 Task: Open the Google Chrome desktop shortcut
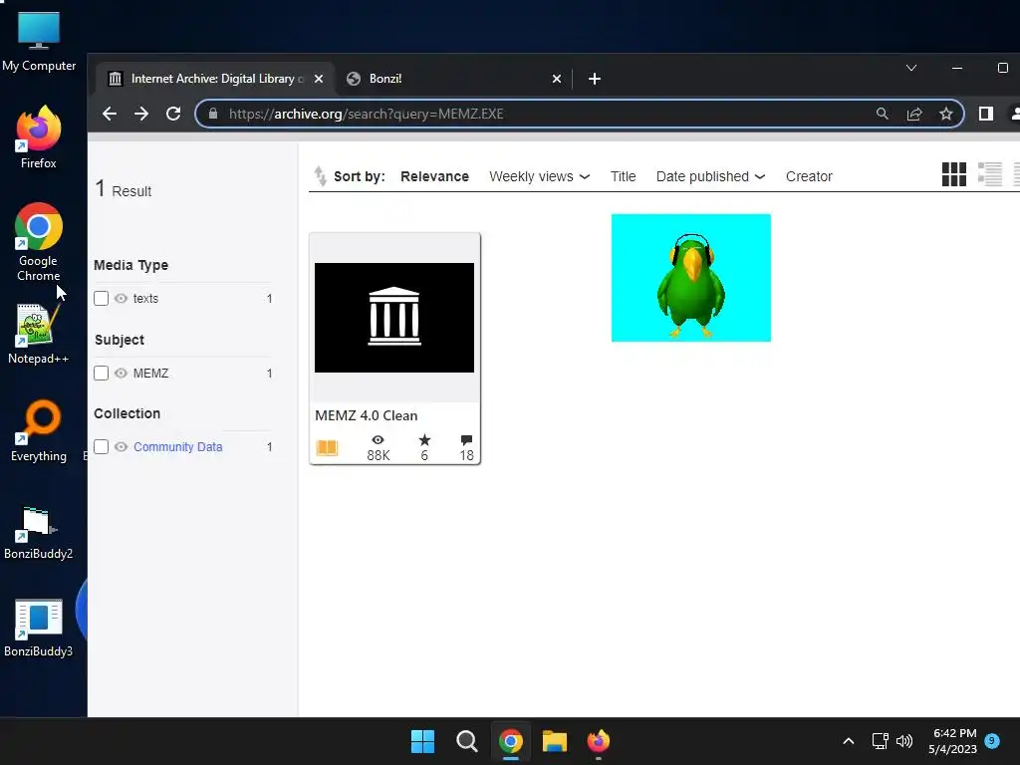click(39, 242)
